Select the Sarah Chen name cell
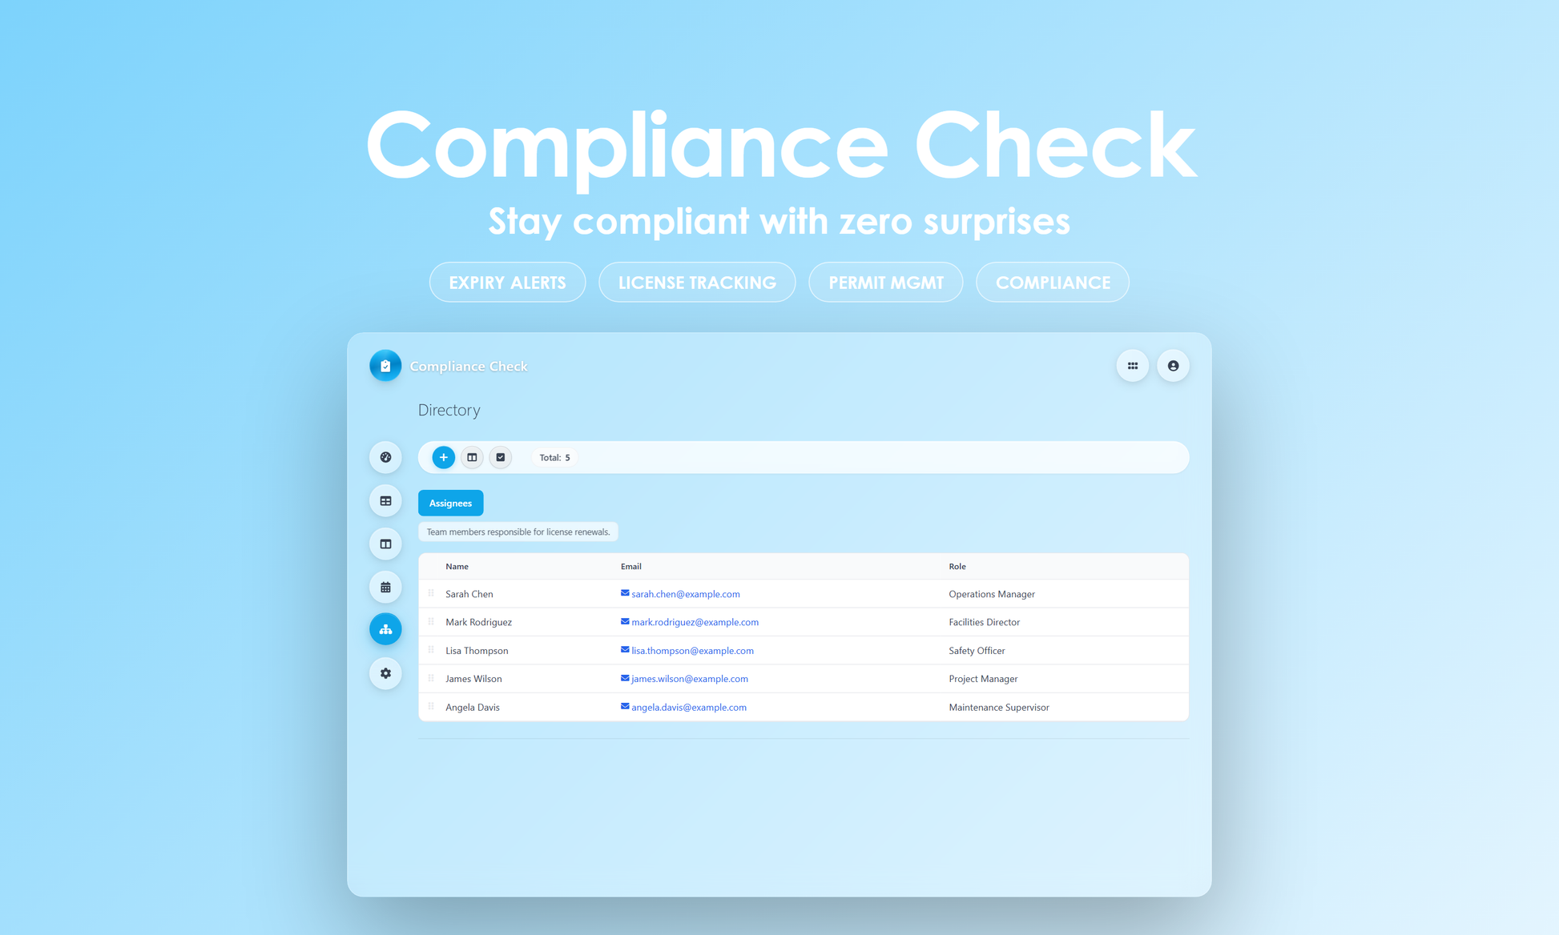This screenshot has width=1559, height=935. coord(469,594)
